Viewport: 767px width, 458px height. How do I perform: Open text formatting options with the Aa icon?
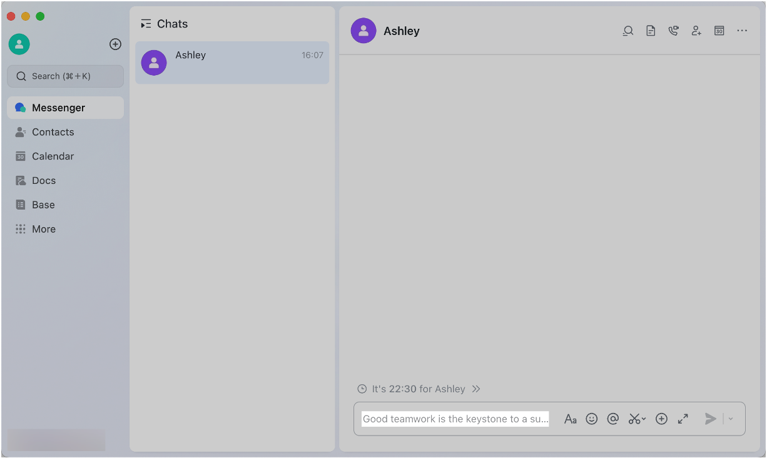[571, 419]
